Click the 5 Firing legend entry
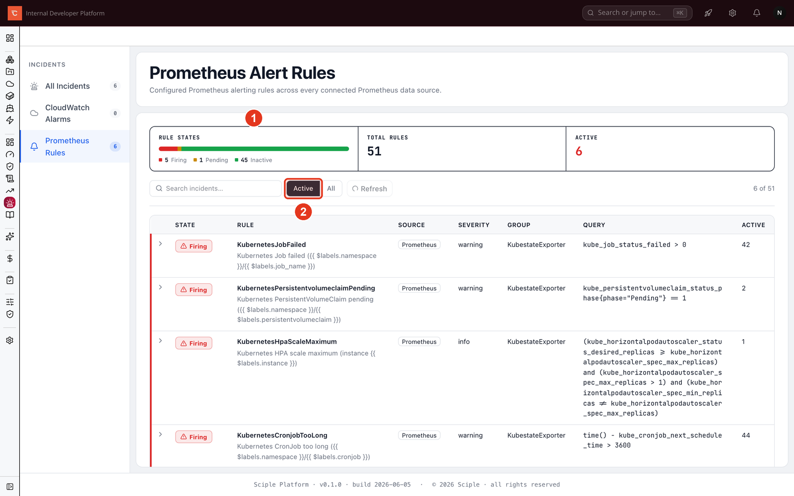The width and height of the screenshot is (794, 496). tap(173, 160)
